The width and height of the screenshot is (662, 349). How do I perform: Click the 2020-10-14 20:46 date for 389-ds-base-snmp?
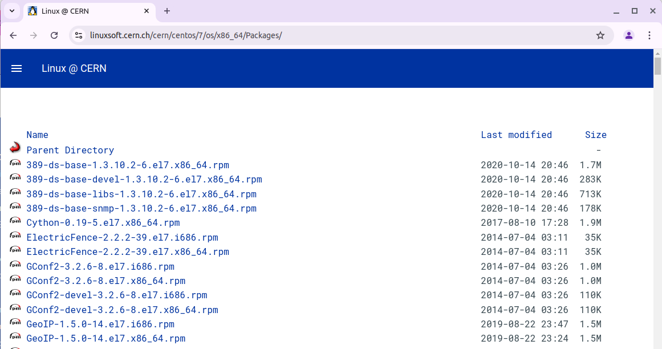click(525, 209)
